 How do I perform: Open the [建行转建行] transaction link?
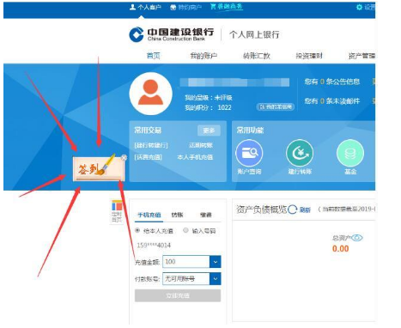pyautogui.click(x=151, y=145)
